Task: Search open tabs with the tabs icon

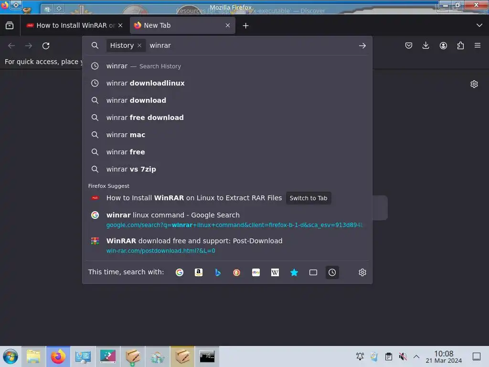Action: 313,272
